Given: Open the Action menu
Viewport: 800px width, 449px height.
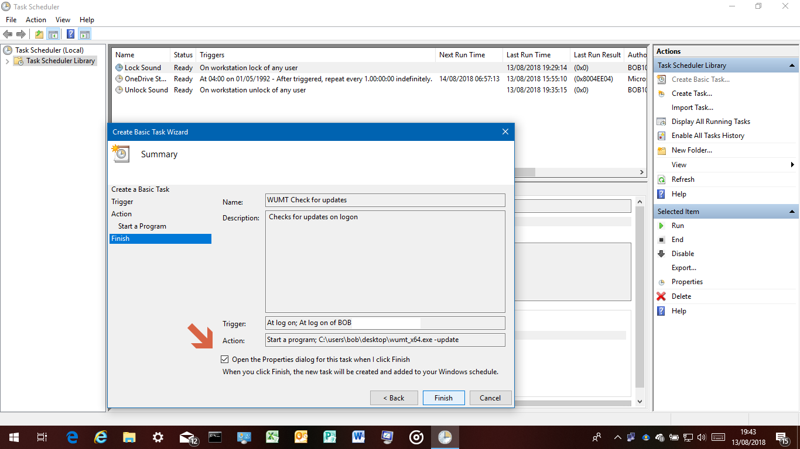Looking at the screenshot, I should pos(36,20).
